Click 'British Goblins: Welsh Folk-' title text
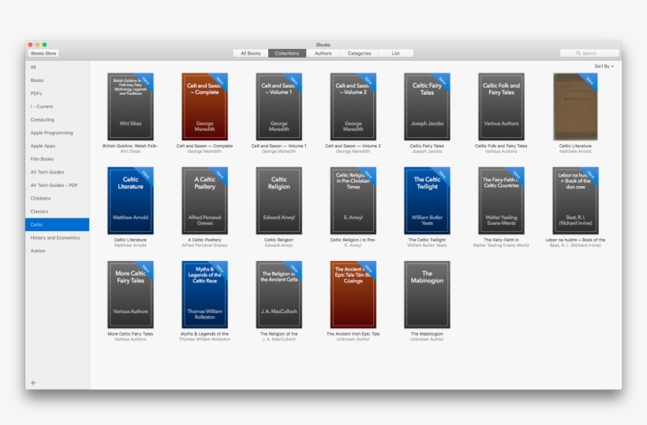Viewport: 647px width, 425px height. 130,146
